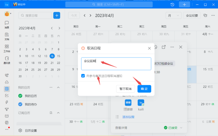Select the calendar icon in sidebar
218x136 pixels.
(7, 89)
